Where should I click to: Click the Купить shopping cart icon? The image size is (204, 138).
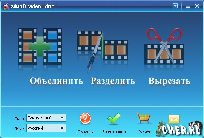click(144, 118)
